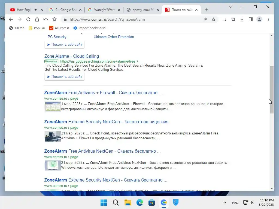279x209 pixels.
Task: Expand the gogosearching ad URL dropdown arrow
Action: [x=137, y=61]
